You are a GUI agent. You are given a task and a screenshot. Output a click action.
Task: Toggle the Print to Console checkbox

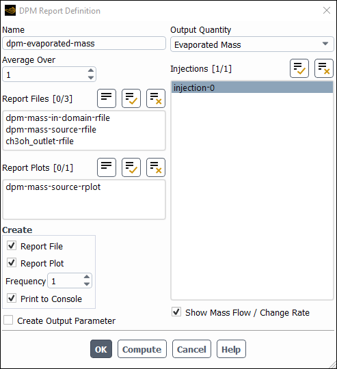click(12, 298)
